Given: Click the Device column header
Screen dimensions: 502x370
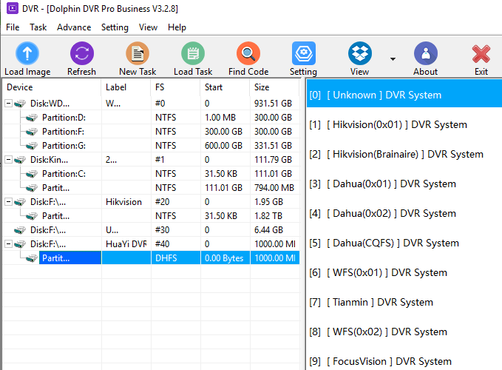Looking at the screenshot, I should click(x=52, y=87).
